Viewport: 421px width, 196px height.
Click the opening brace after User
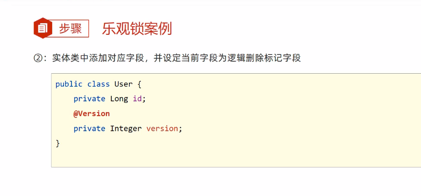tap(139, 84)
